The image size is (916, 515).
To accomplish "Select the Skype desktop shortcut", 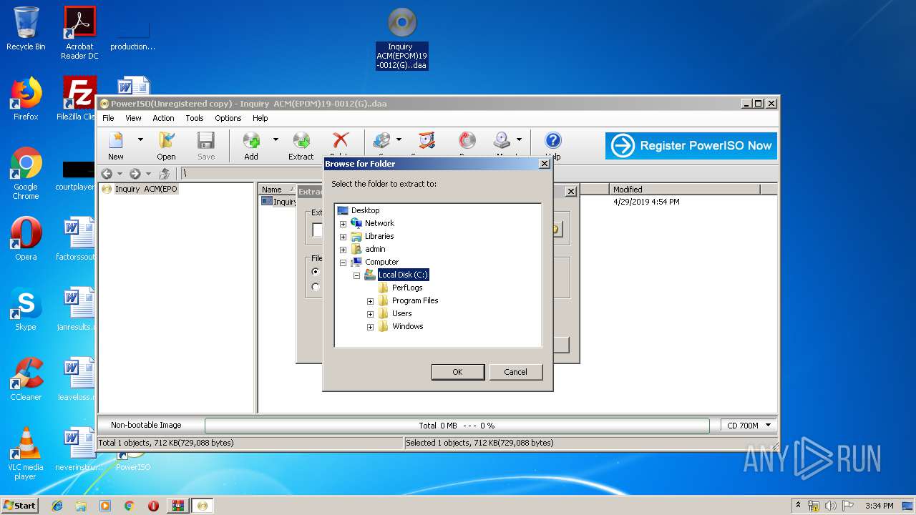I will tap(26, 309).
